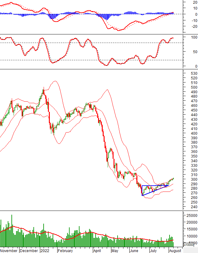198x253 pixels.
Task: Click the 10000 volume axis value
Action: coord(192,236)
